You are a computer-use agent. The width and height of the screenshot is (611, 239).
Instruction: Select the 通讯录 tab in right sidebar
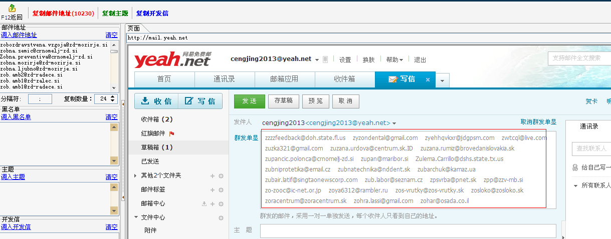pyautogui.click(x=589, y=126)
